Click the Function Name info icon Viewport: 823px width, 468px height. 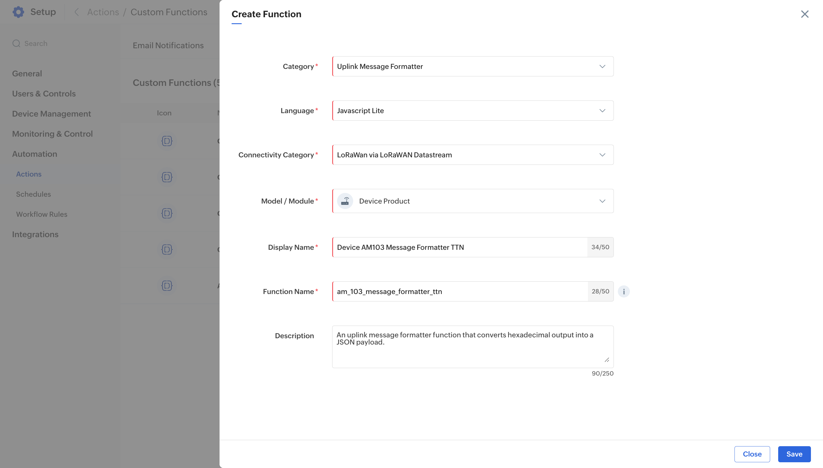tap(624, 291)
